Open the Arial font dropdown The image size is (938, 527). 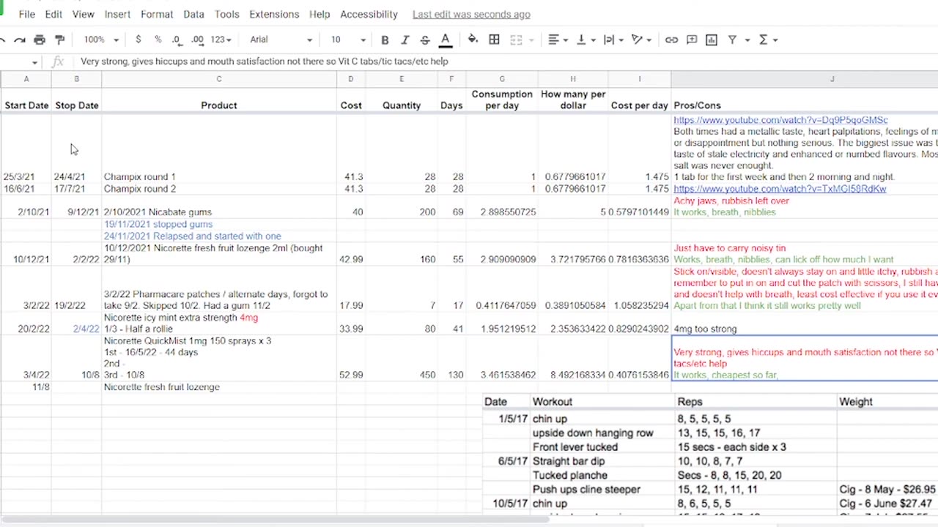(281, 40)
